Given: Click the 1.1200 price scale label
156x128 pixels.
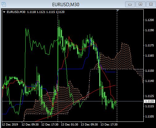Looking at the screenshot, I should 150,20.
